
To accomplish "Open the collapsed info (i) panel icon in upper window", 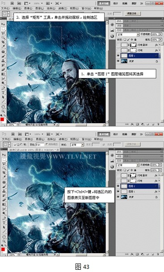I will (x=112, y=36).
